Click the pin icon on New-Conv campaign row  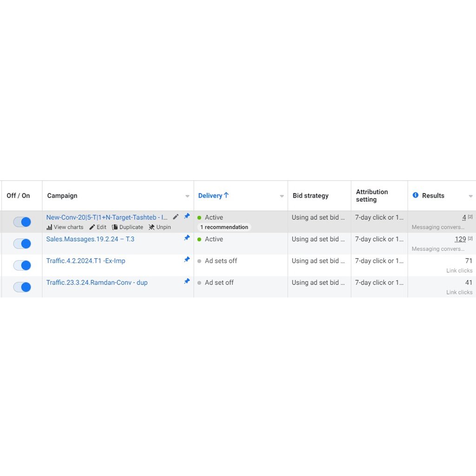click(187, 216)
